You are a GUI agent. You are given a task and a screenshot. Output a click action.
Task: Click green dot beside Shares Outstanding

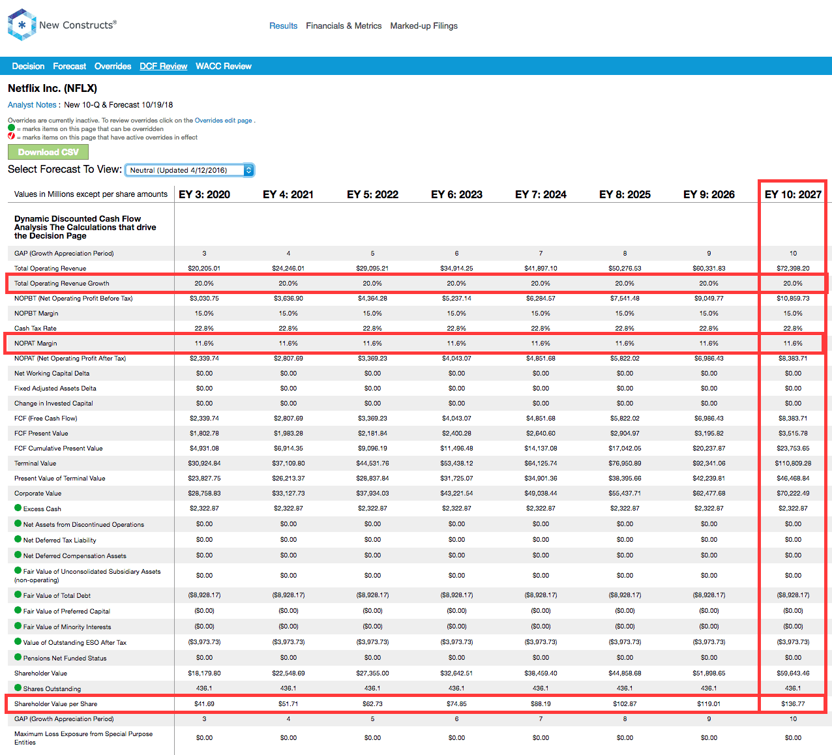pos(18,688)
